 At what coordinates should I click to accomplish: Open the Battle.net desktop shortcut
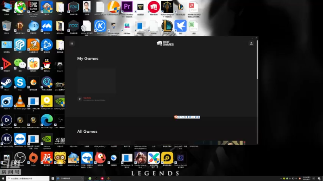tap(47, 45)
